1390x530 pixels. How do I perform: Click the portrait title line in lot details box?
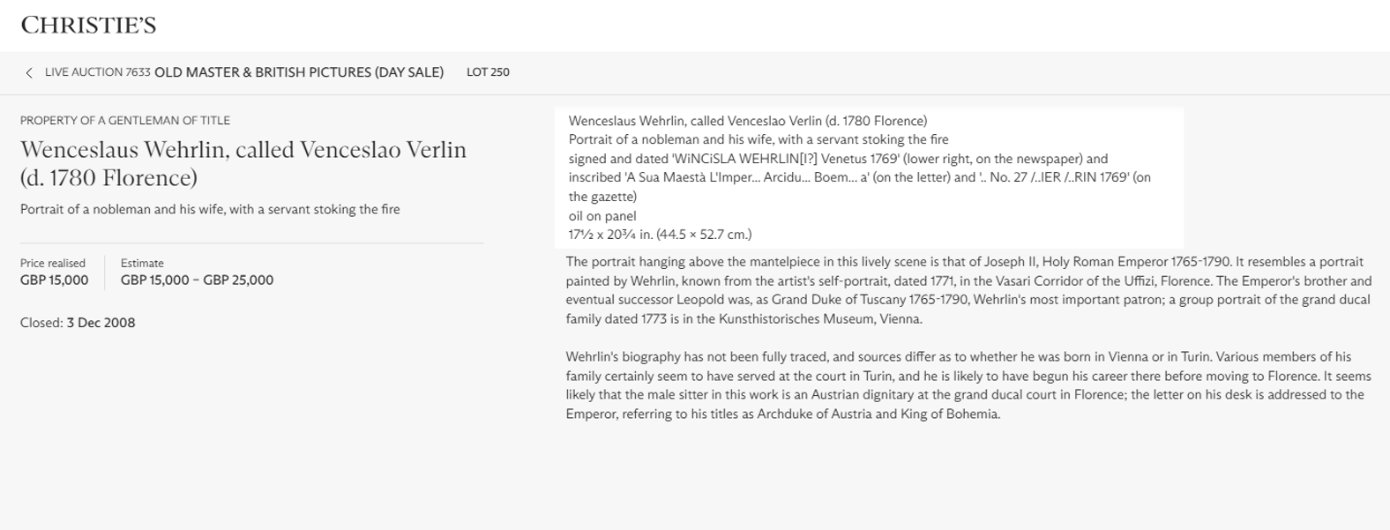tap(759, 139)
